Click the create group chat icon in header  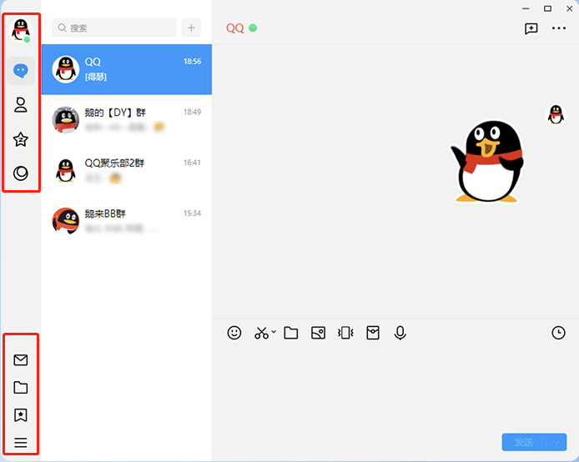pos(531,28)
